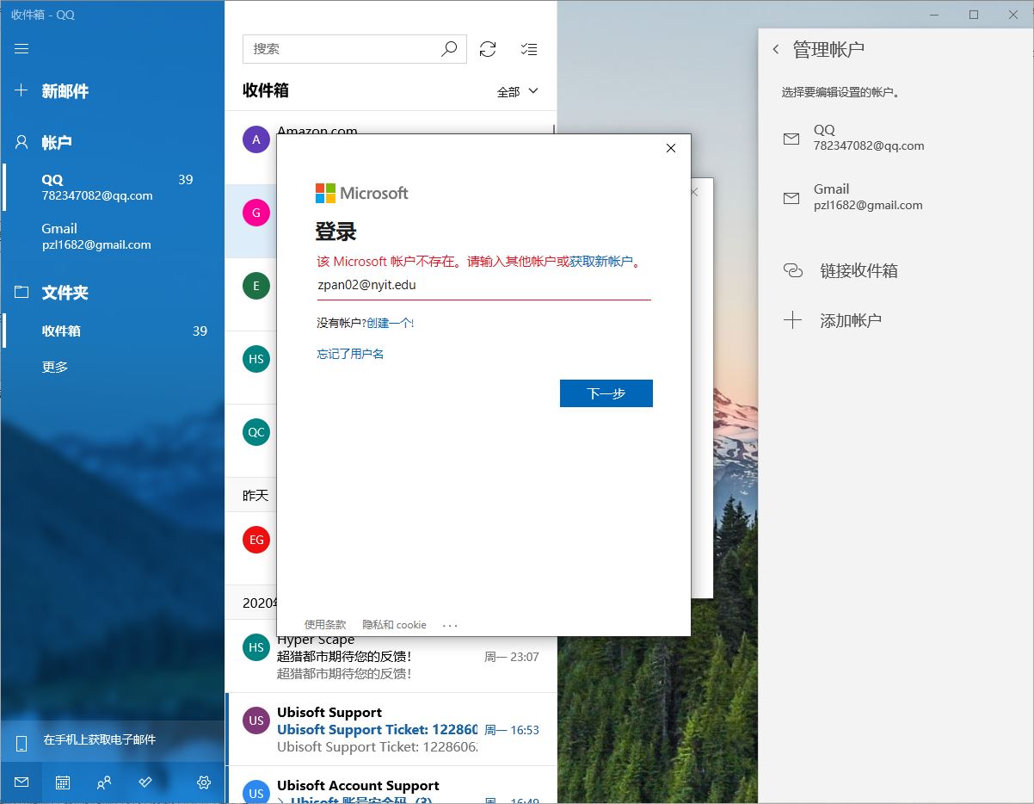Open the To Do checkmark icon

[145, 782]
